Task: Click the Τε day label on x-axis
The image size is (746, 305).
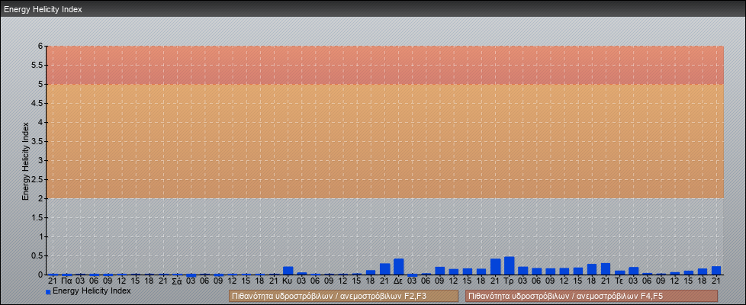Action: (x=619, y=281)
